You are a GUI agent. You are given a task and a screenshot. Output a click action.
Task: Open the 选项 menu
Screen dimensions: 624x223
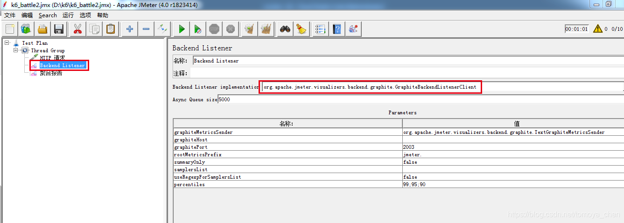85,15
